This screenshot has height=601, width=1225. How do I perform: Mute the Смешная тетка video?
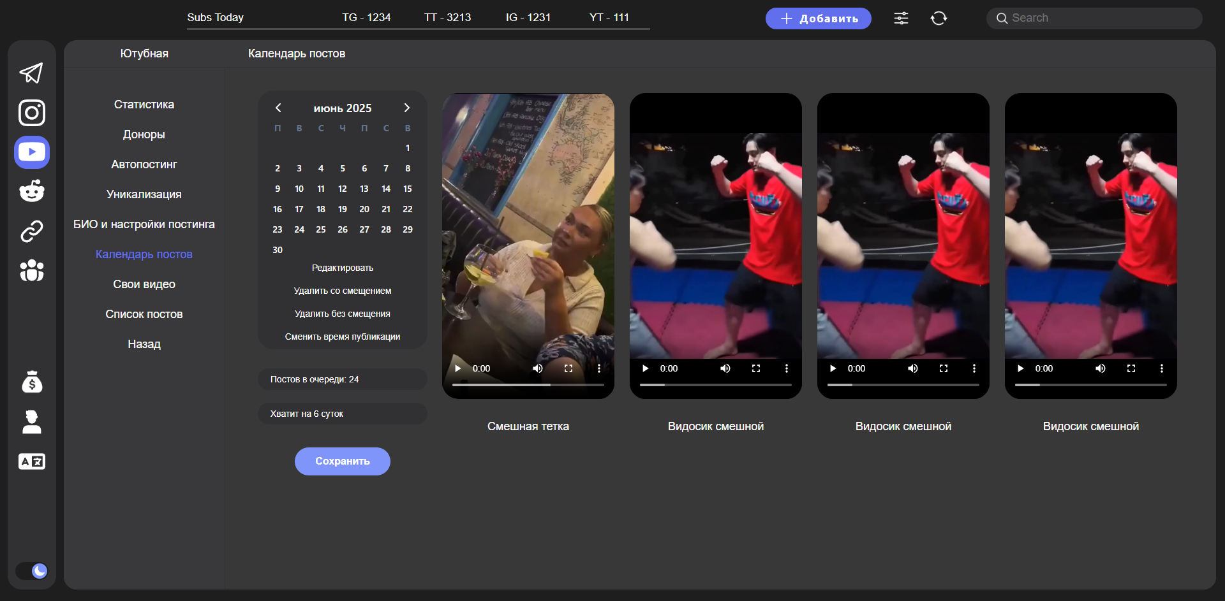[538, 368]
